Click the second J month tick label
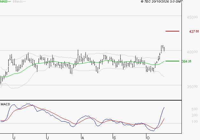Image resolution: width=200 pixels, height=140 pixels. click(48, 138)
